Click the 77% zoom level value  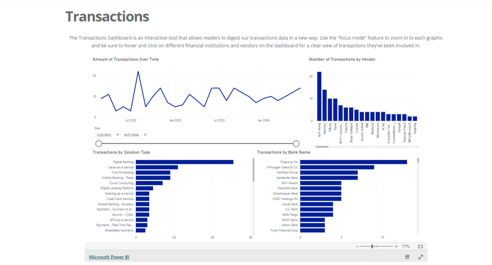click(406, 246)
